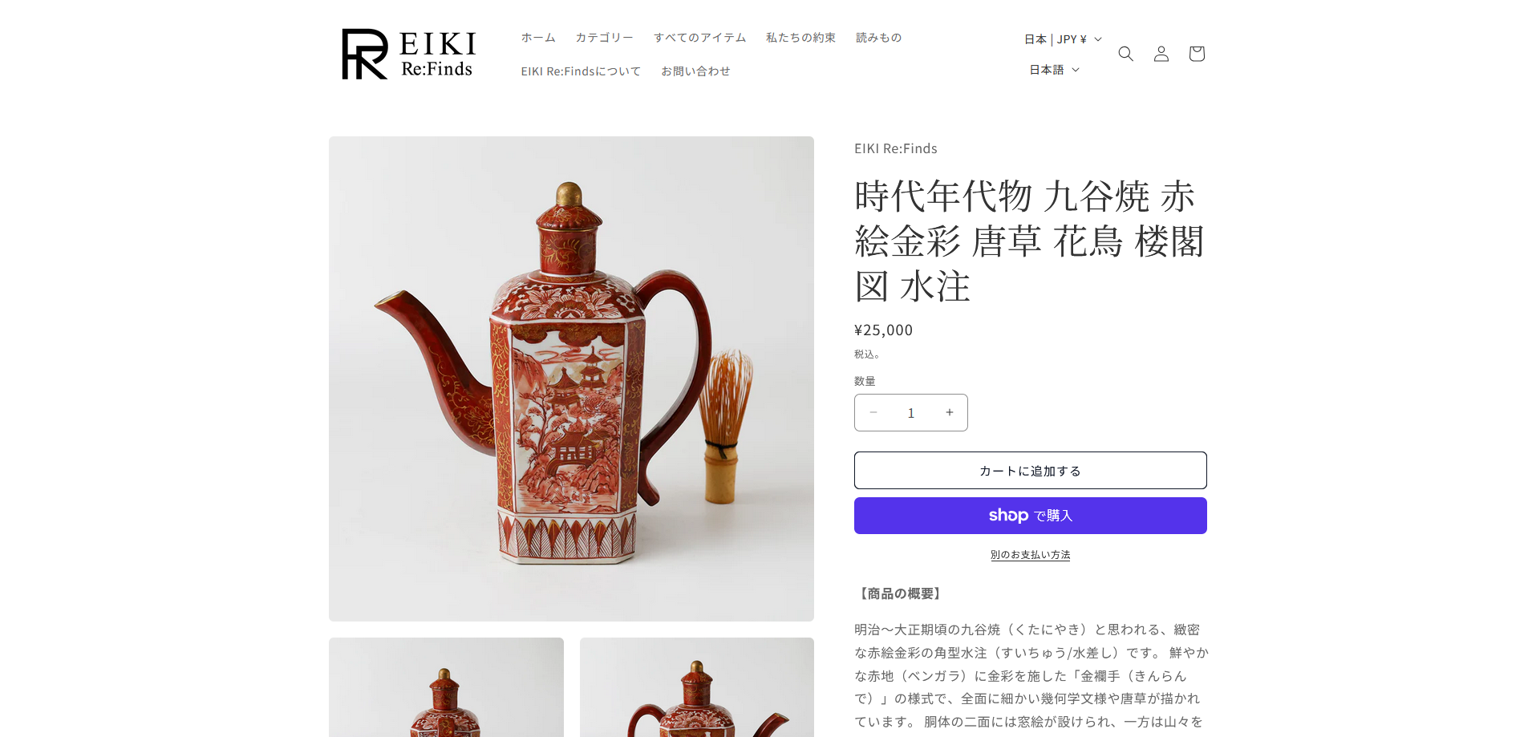Screen dimensions: 1540x737
Task: Open the account login icon
Action: 1161,54
